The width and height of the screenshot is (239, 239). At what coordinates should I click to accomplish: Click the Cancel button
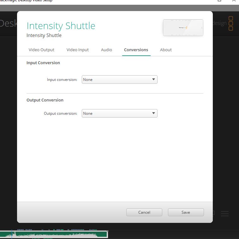click(144, 212)
